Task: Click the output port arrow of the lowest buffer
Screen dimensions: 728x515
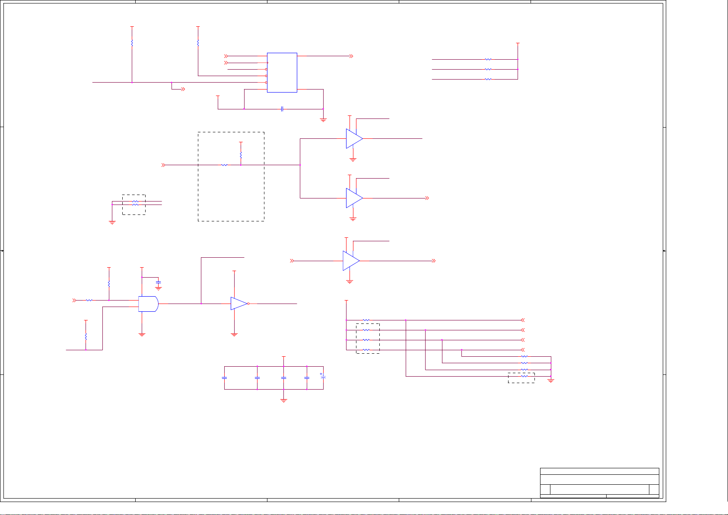Action: 434,261
